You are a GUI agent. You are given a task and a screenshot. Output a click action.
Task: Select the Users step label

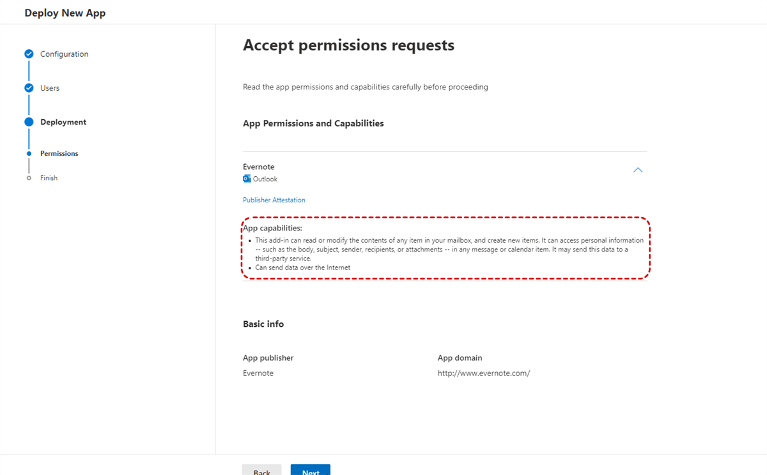[50, 88]
